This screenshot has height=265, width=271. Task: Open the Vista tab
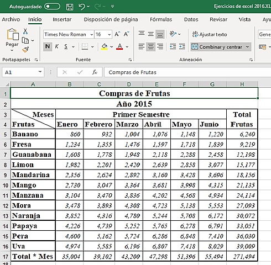[244, 19]
